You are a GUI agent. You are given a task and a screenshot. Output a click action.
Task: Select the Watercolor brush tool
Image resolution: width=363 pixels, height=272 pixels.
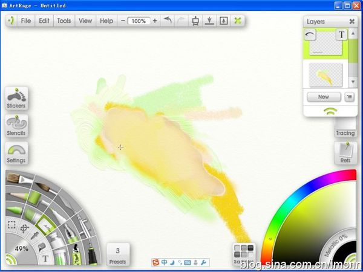pyautogui.click(x=47, y=188)
